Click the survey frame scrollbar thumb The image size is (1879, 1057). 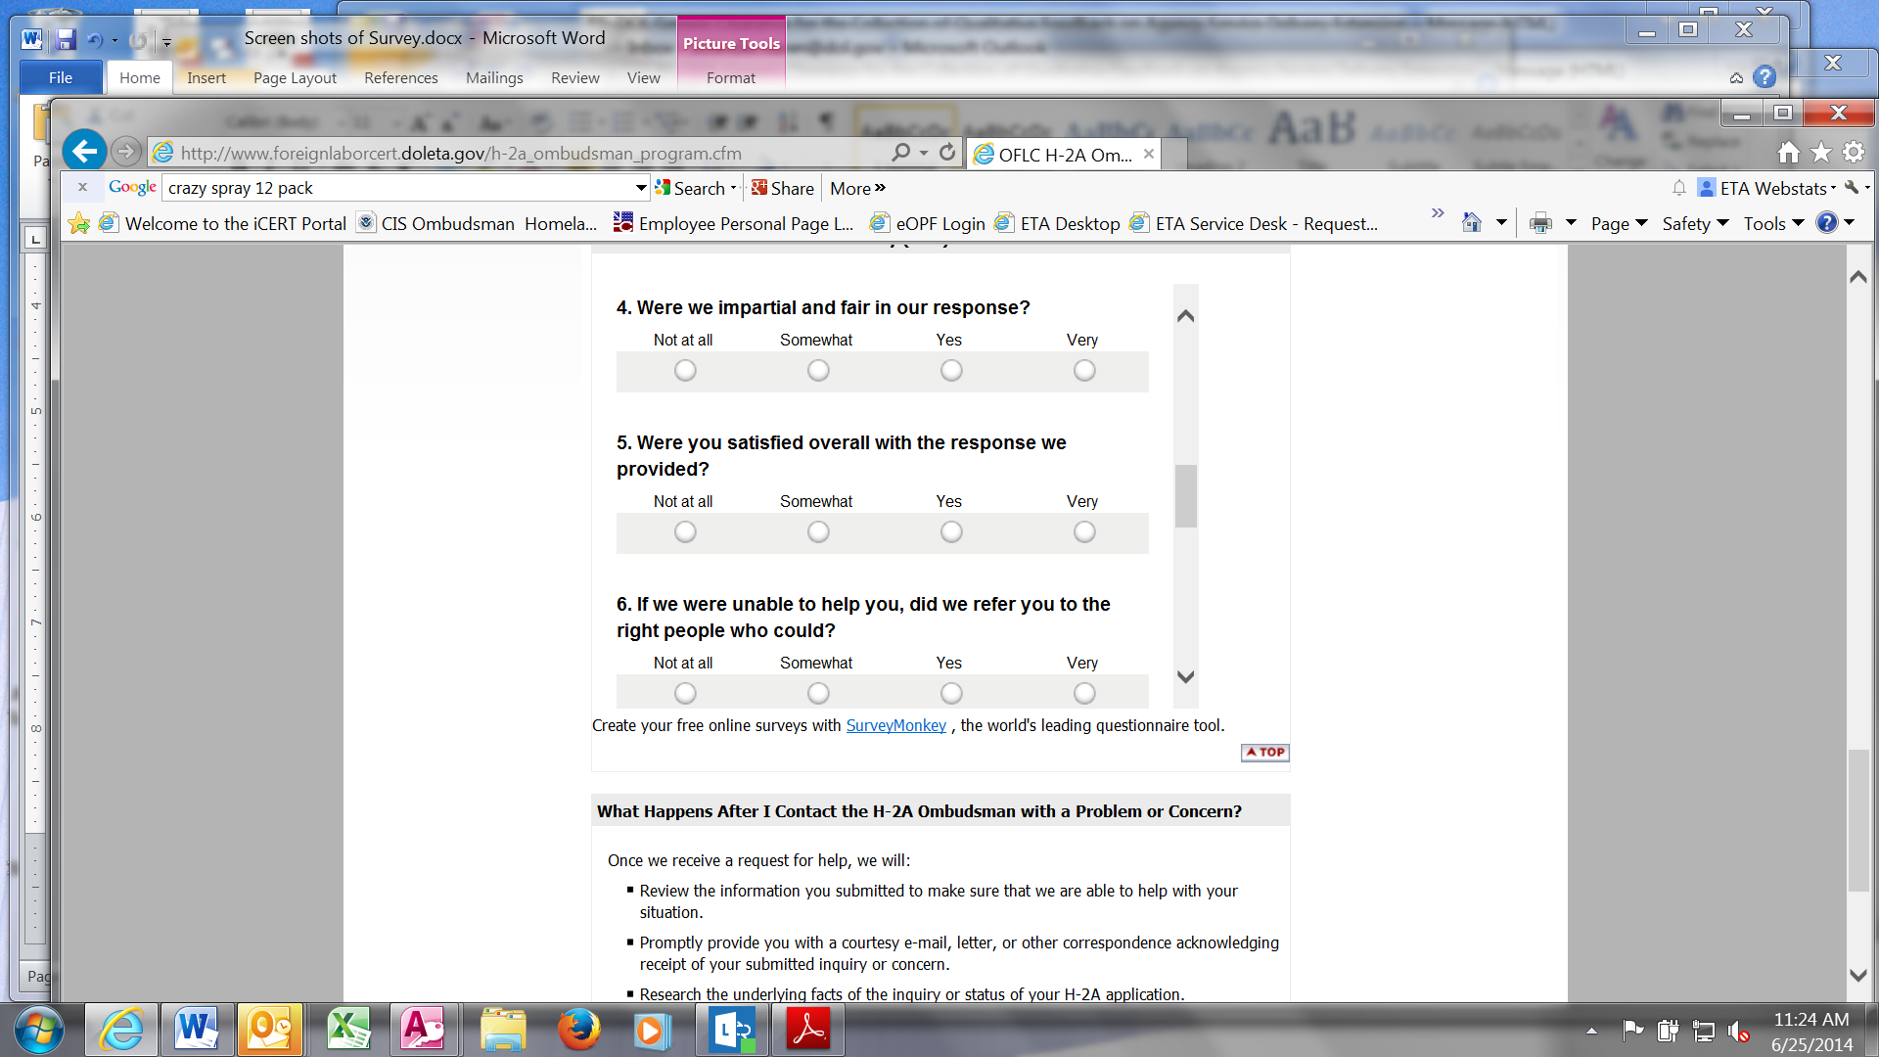[x=1185, y=496]
